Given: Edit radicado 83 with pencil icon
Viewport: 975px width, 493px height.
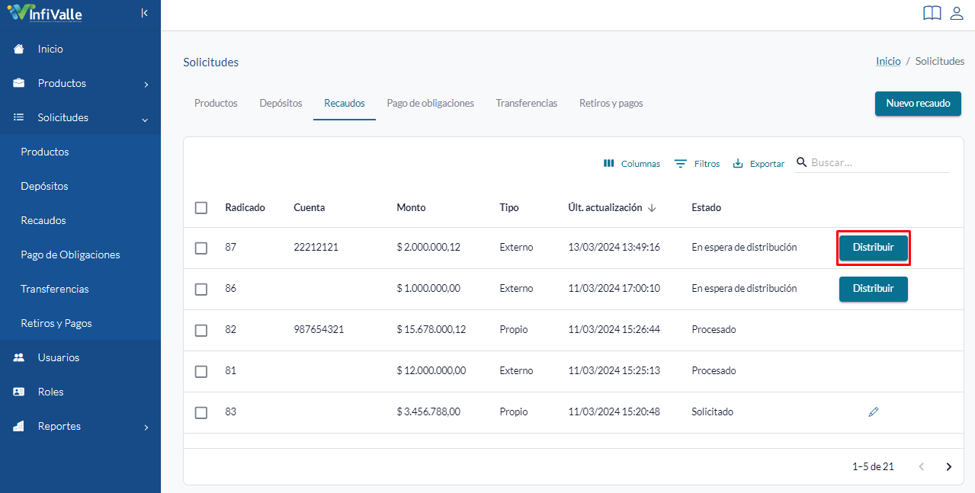Looking at the screenshot, I should click(x=874, y=411).
